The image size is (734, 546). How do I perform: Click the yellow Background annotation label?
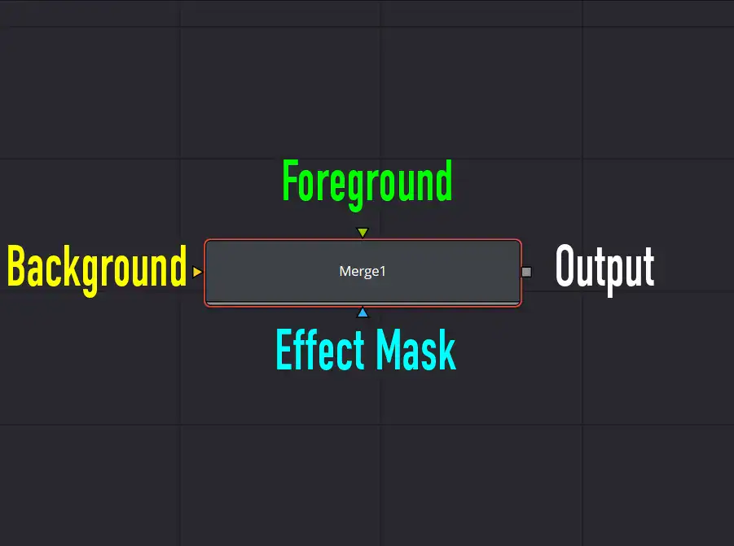[97, 269]
